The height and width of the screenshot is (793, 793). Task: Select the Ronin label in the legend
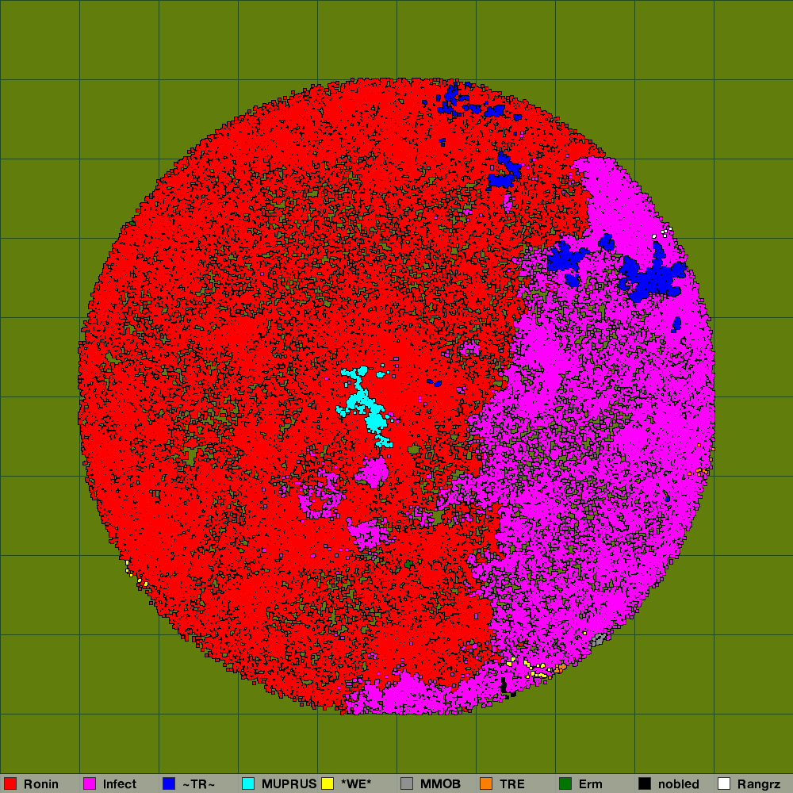pos(40,784)
